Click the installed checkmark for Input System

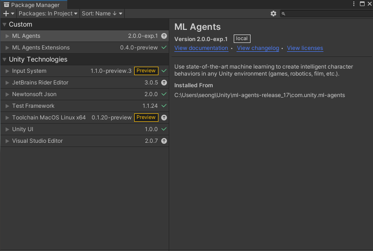tap(164, 71)
